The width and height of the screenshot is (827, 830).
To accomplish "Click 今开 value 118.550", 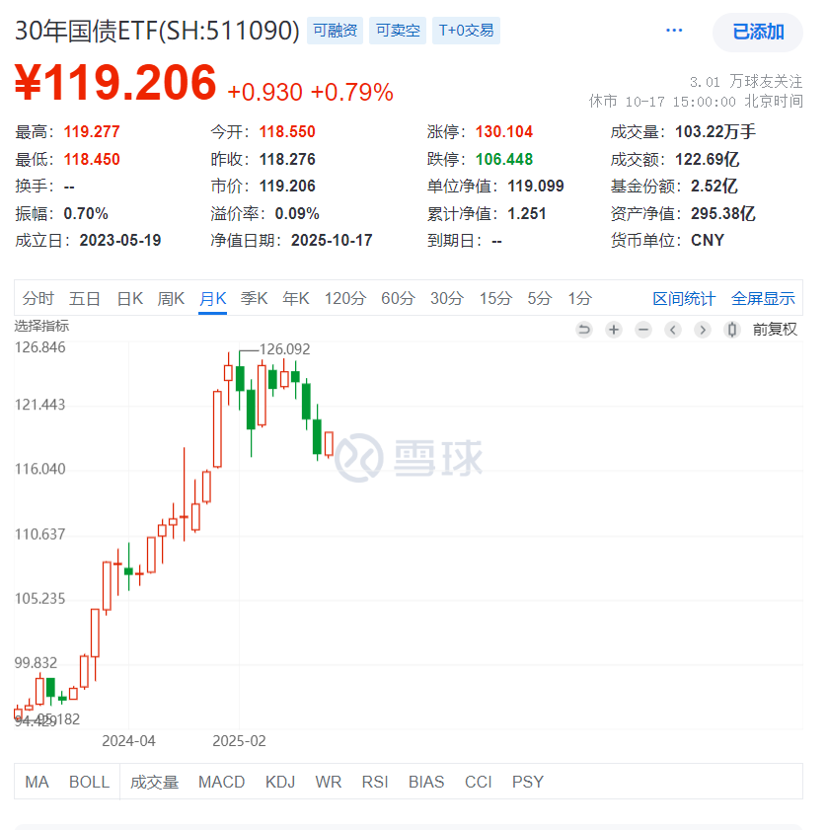I will pyautogui.click(x=287, y=132).
